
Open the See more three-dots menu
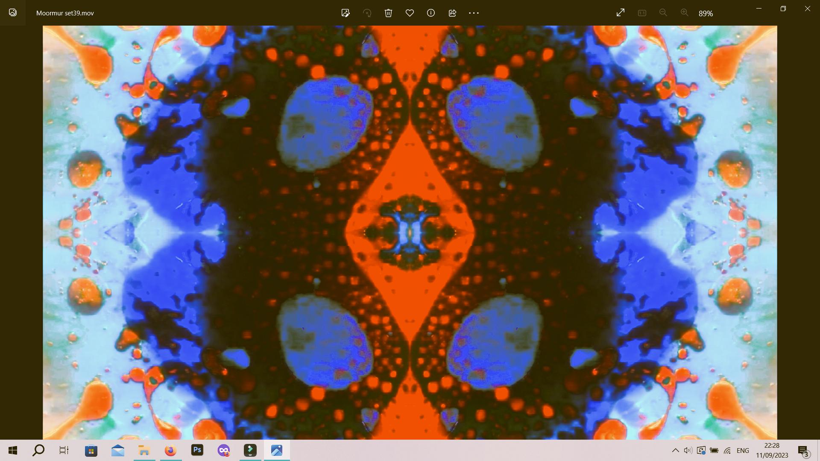click(474, 13)
